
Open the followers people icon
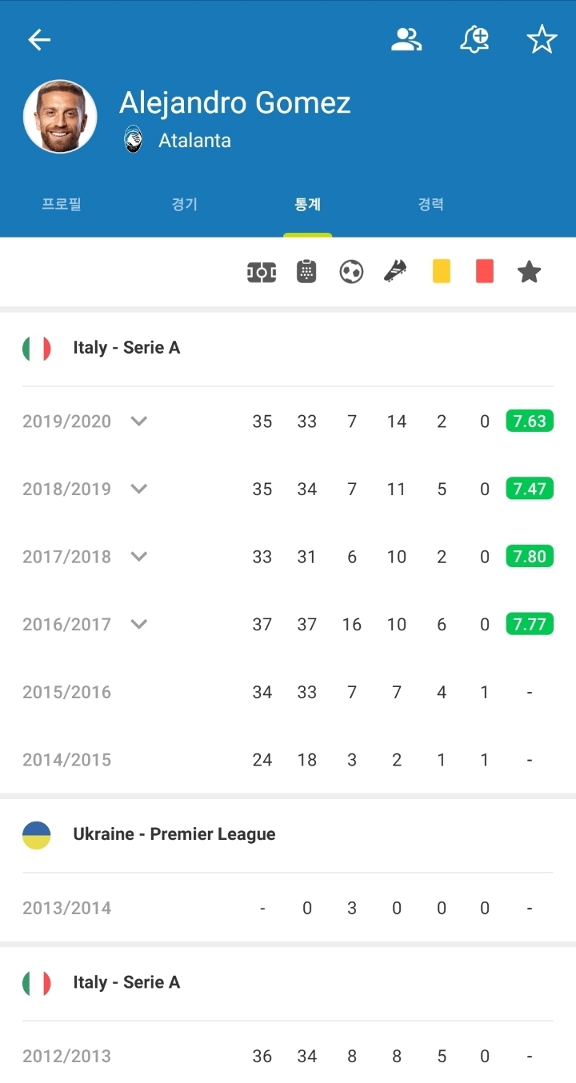(406, 39)
